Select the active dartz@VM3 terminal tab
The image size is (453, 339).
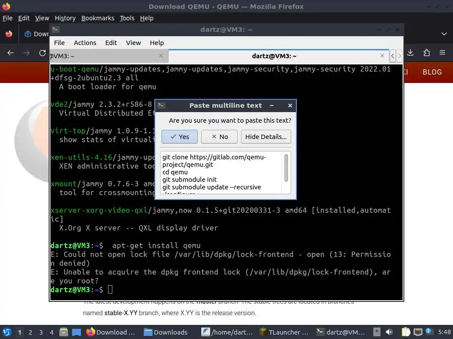(274, 56)
